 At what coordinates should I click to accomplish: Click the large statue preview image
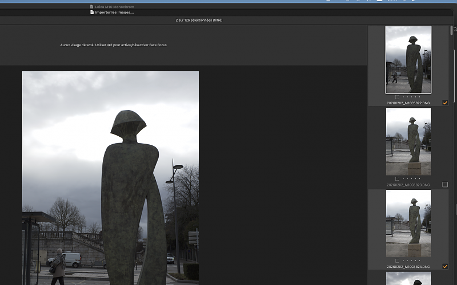point(110,178)
